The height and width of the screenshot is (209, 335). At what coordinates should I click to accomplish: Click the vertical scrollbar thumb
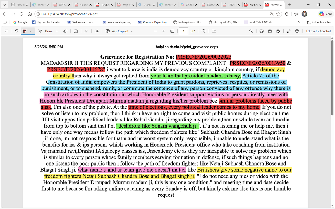click(x=332, y=77)
